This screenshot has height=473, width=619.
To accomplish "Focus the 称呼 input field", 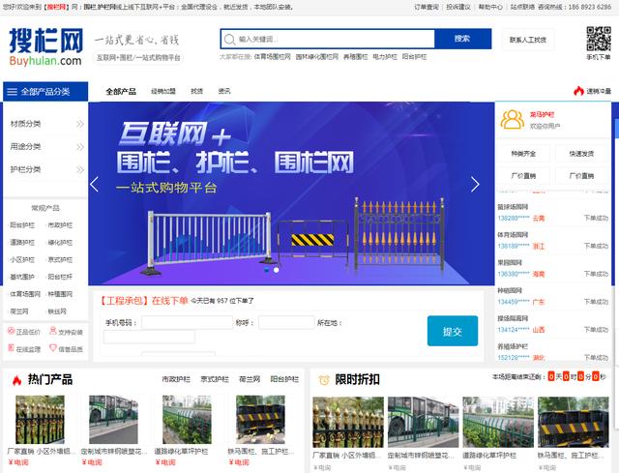I will point(286,322).
